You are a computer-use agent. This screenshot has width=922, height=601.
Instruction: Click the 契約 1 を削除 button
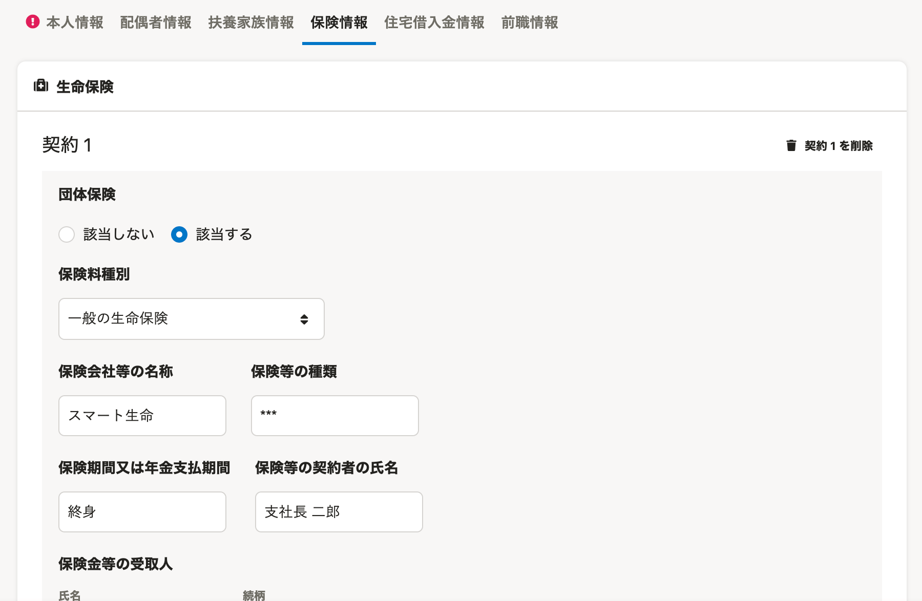tap(829, 145)
